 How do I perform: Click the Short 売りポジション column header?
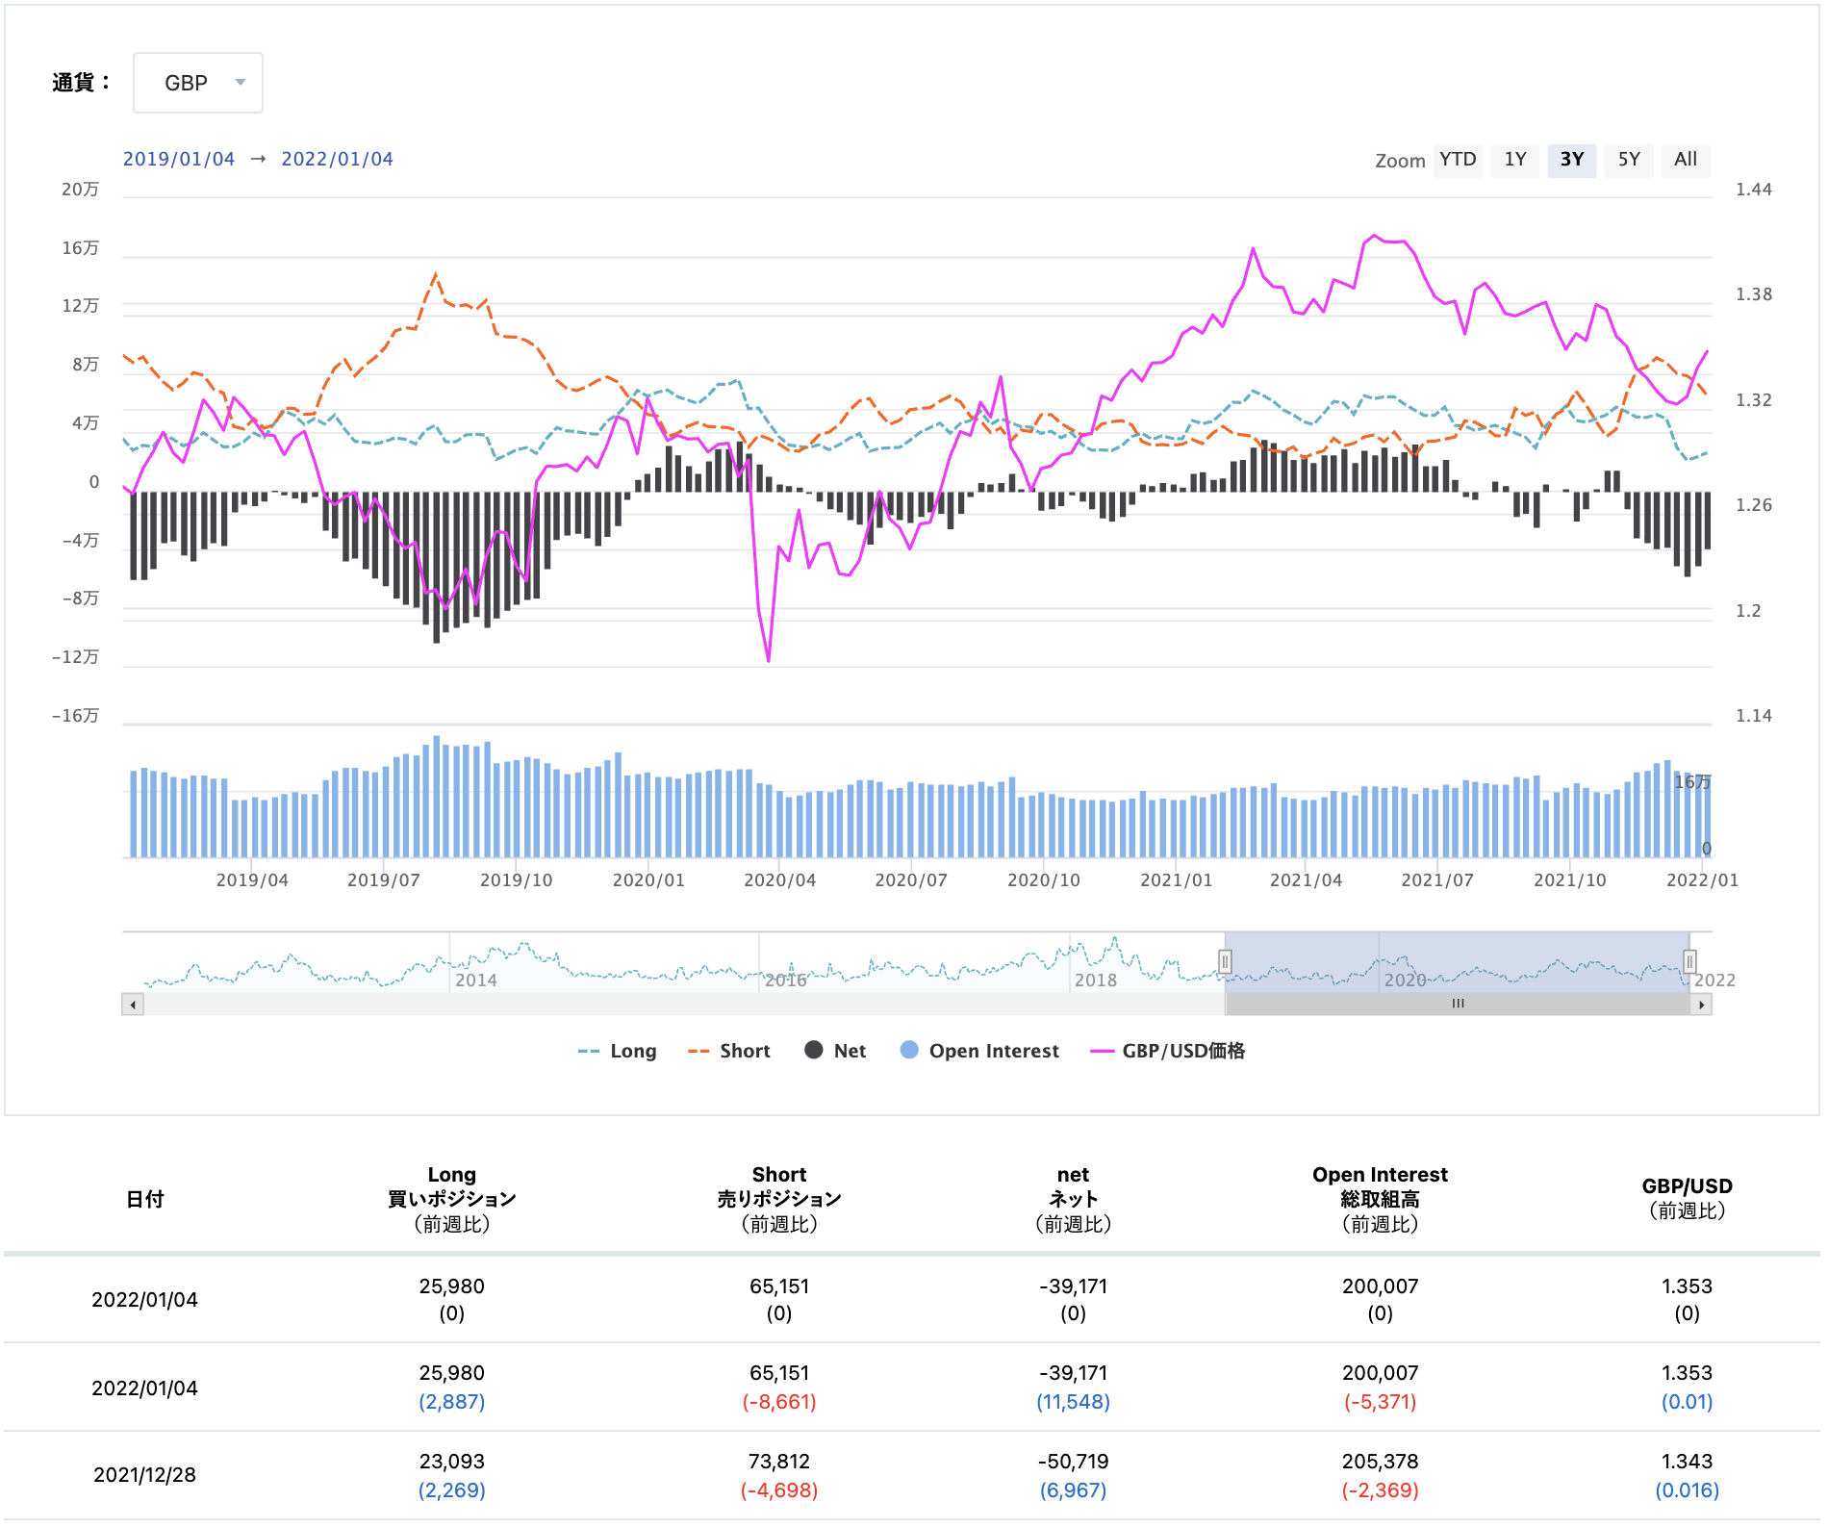pos(779,1199)
